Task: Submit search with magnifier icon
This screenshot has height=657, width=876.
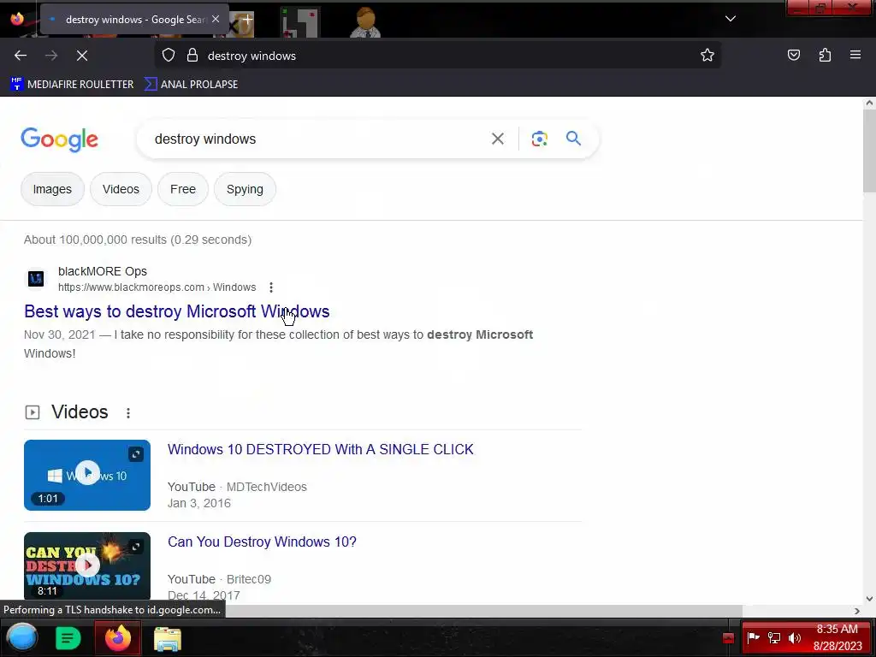Action: (x=573, y=139)
